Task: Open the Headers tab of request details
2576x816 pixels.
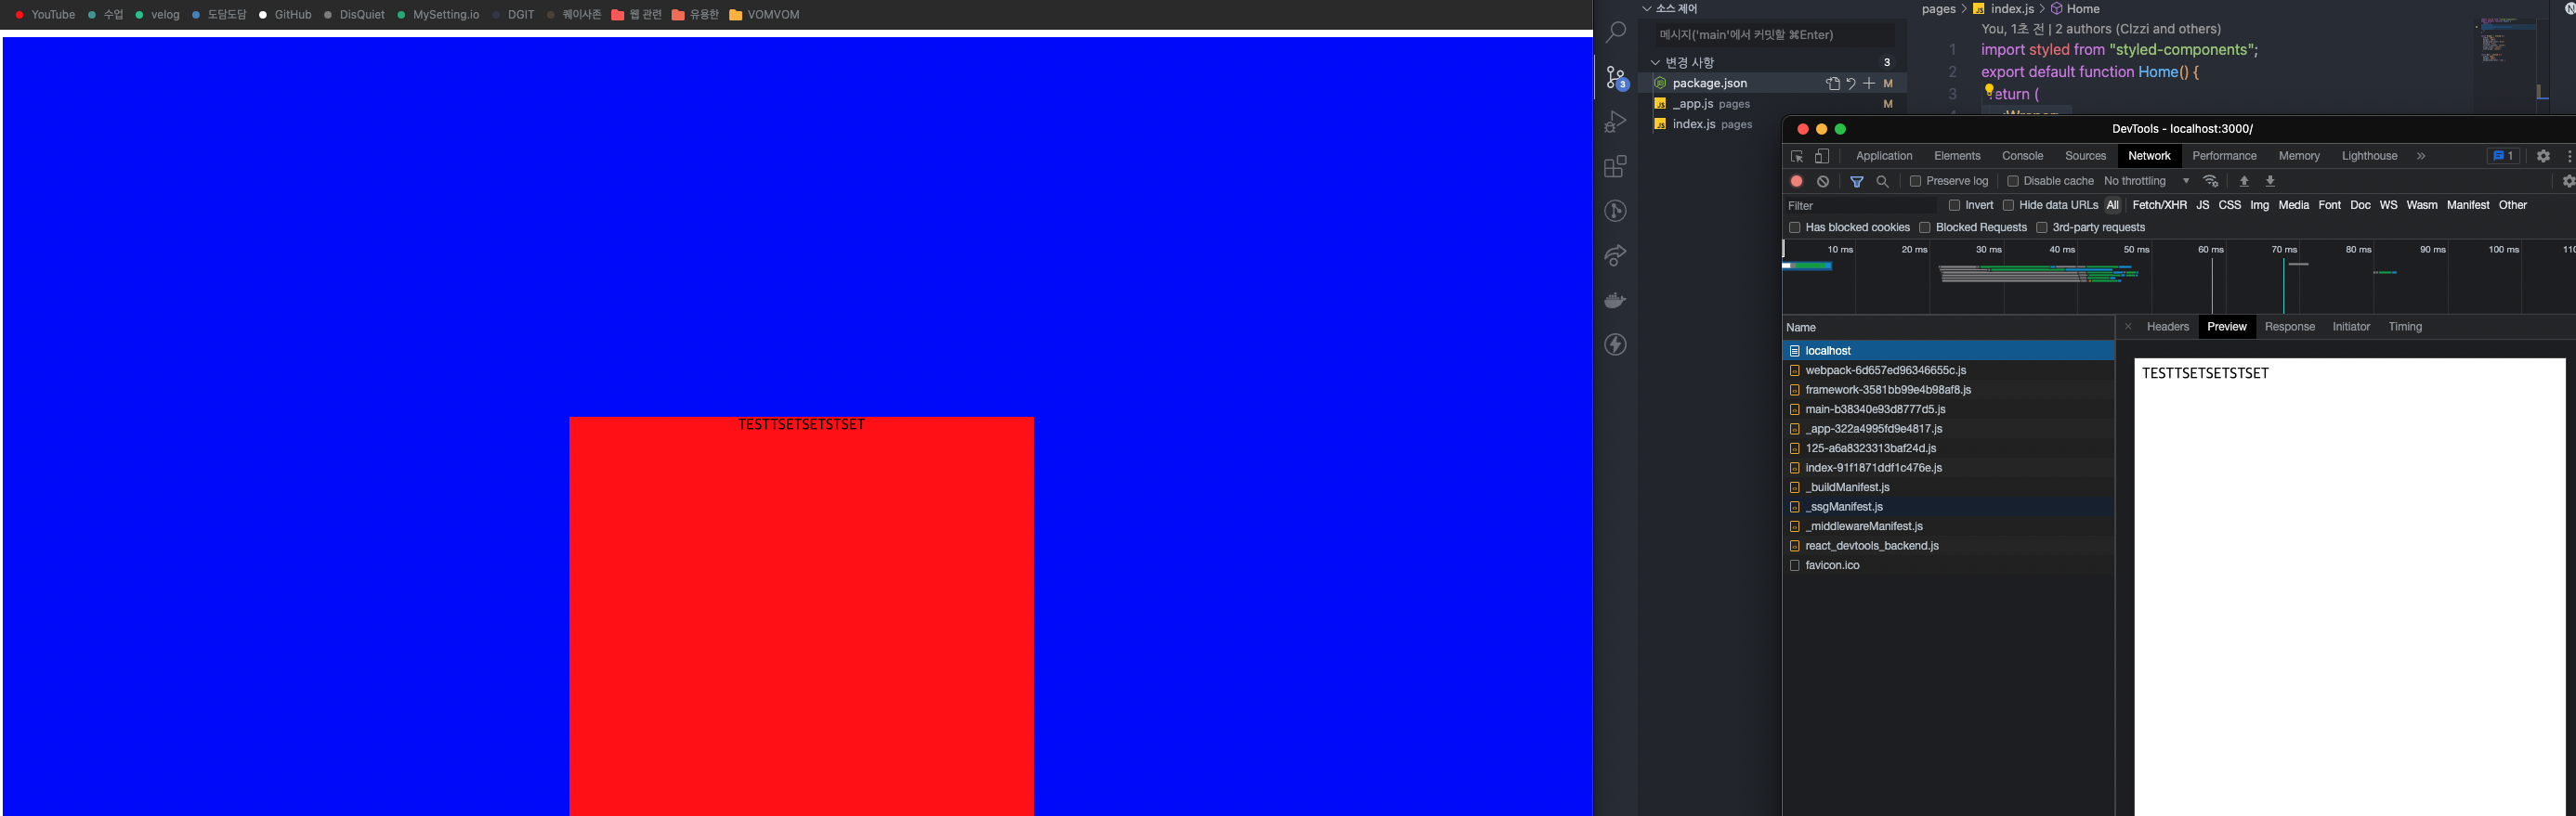Action: coord(2167,328)
